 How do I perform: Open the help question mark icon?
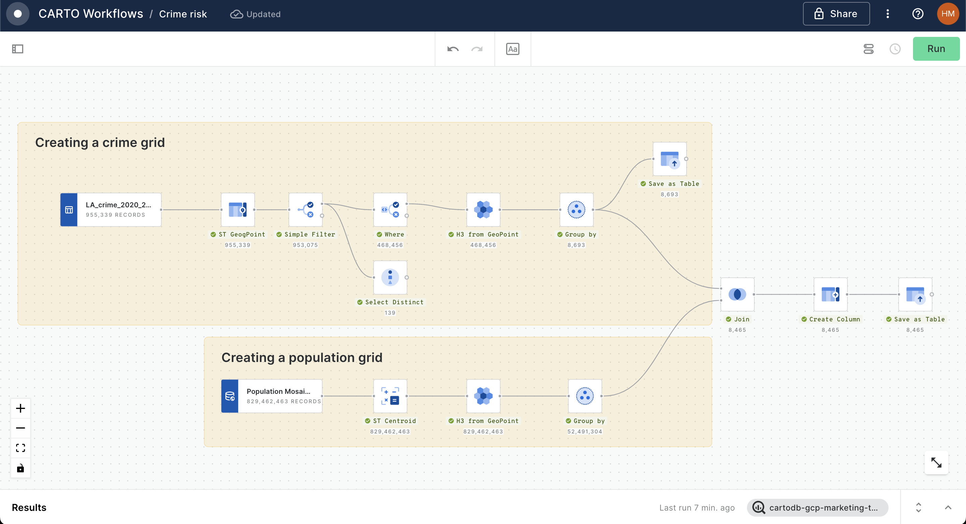[x=918, y=14]
